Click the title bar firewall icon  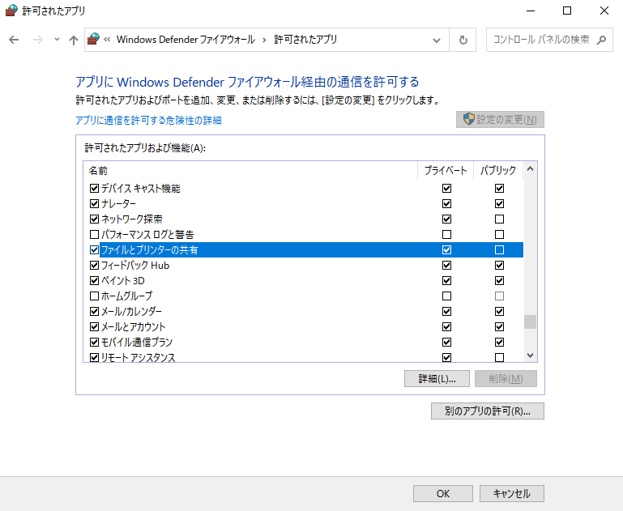pyautogui.click(x=11, y=11)
